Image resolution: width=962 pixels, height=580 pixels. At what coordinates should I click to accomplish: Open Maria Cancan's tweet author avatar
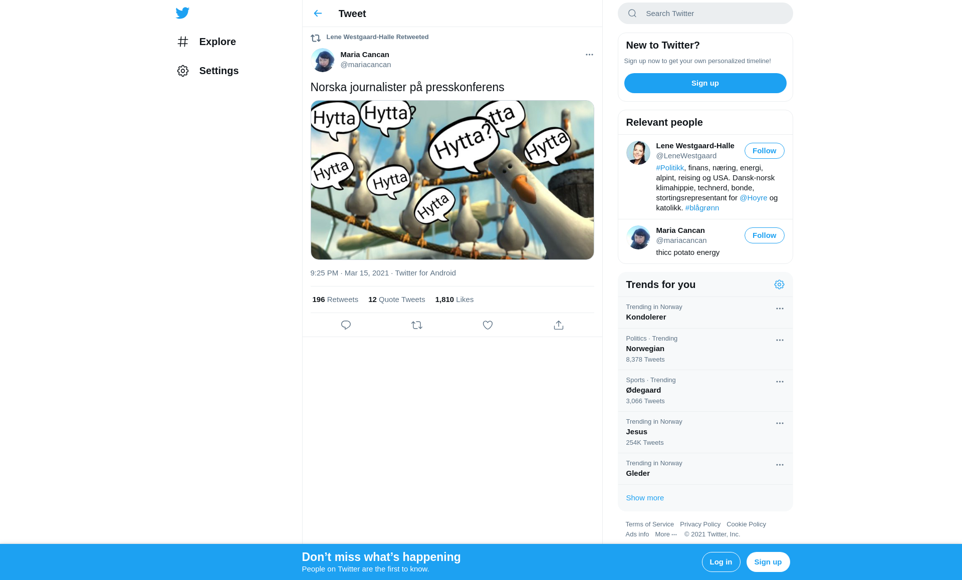pyautogui.click(x=323, y=60)
